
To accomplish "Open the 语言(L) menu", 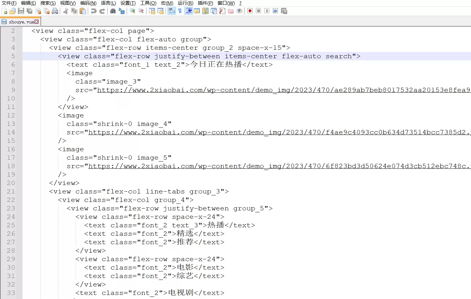I will tap(108, 3).
